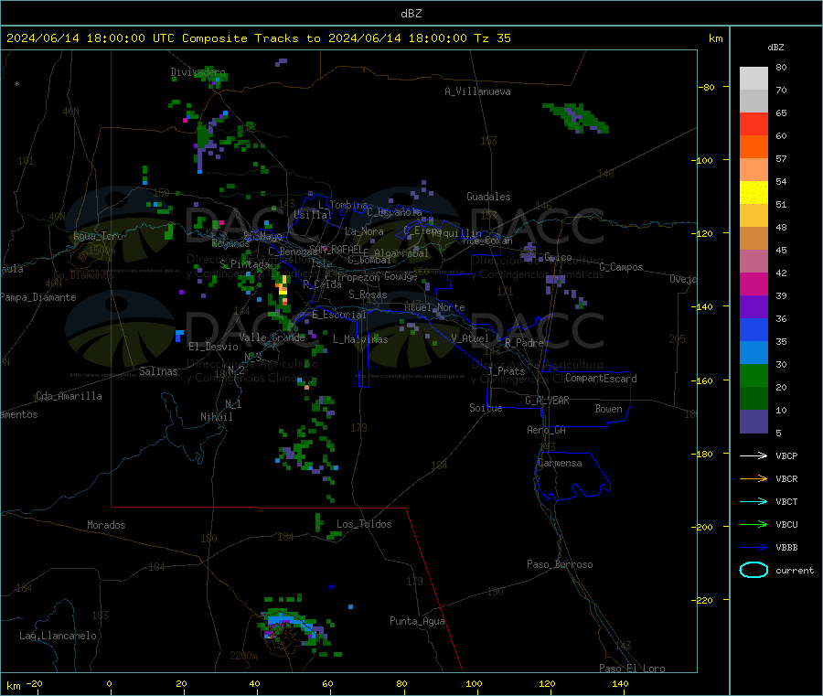
Task: Click the 'Bowen' map label
Action: pyautogui.click(x=608, y=409)
